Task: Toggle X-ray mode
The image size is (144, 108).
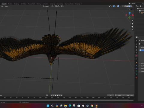Action: pos(123,6)
